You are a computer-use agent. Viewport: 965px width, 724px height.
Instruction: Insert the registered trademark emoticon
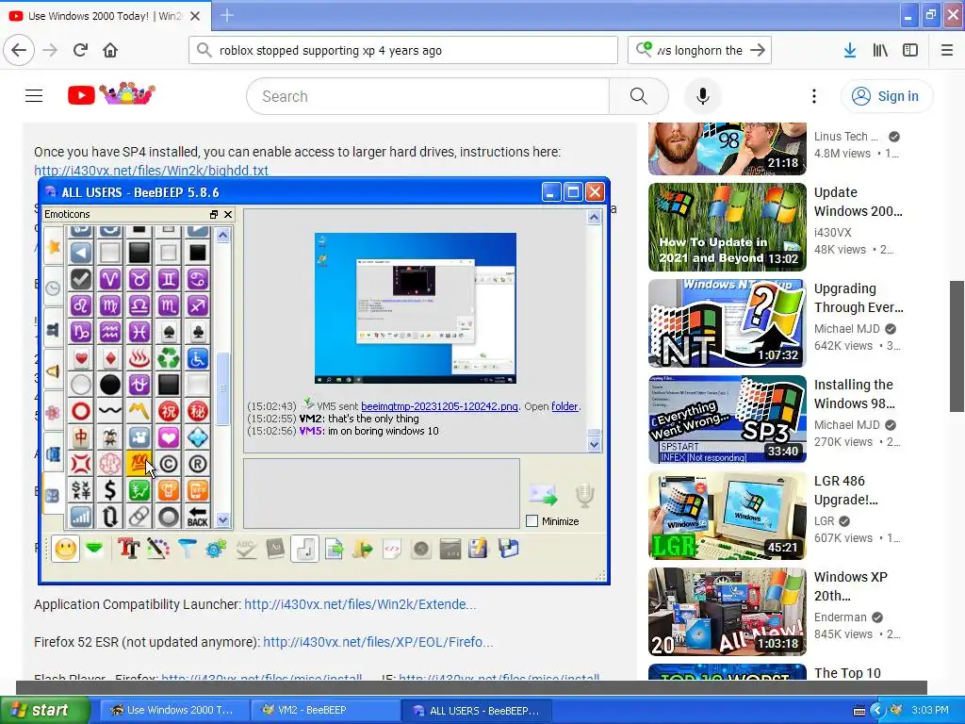pos(198,464)
